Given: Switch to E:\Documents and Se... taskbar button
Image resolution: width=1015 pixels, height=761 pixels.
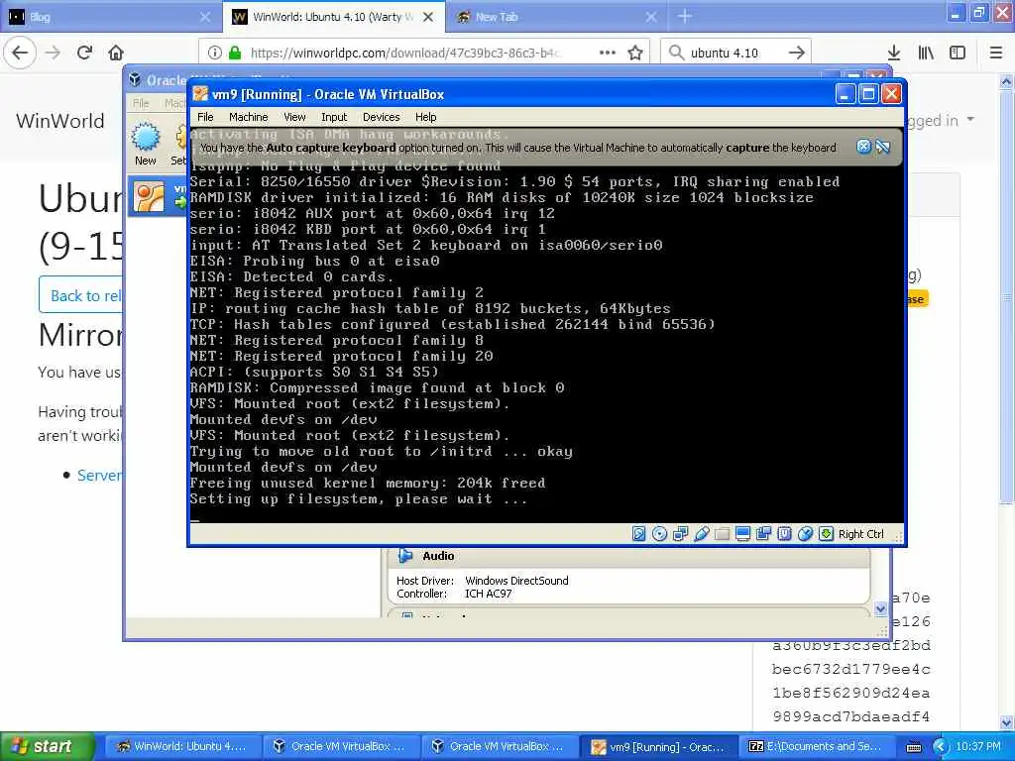Looking at the screenshot, I should tap(816, 746).
